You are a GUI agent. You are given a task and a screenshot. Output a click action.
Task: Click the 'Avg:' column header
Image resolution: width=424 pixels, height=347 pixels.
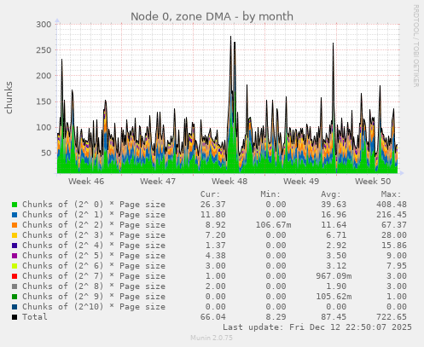[x=331, y=194]
